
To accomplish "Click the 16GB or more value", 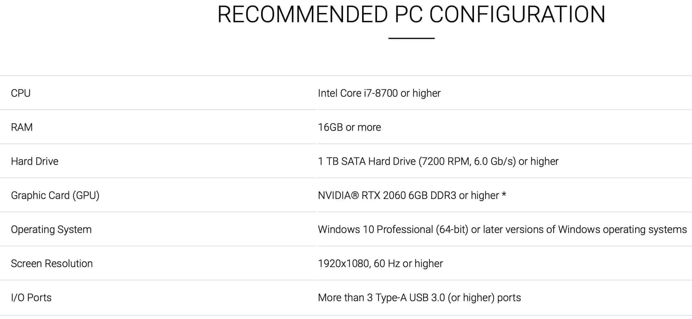I will [349, 127].
